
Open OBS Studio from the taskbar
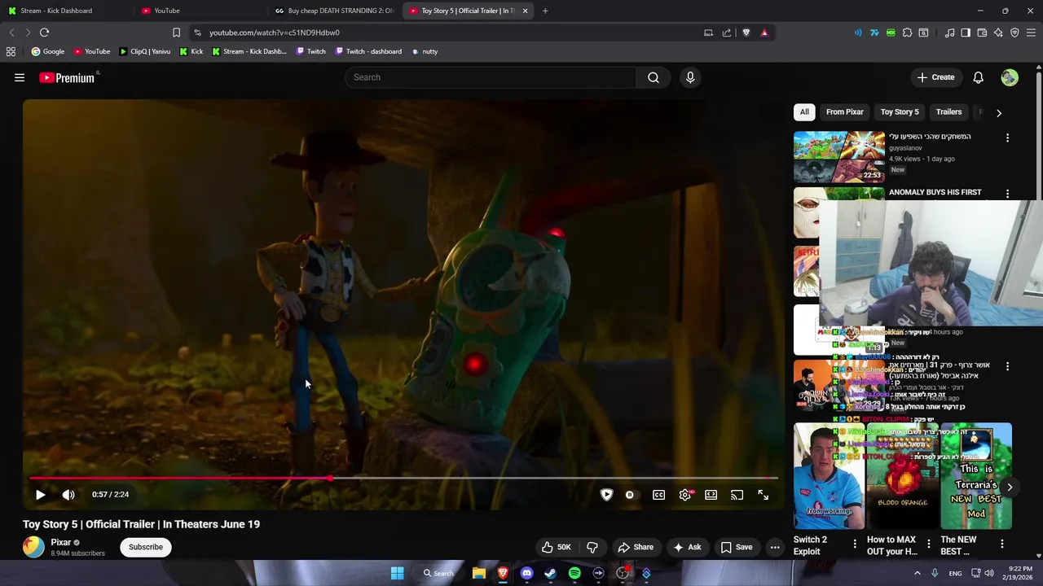click(623, 573)
